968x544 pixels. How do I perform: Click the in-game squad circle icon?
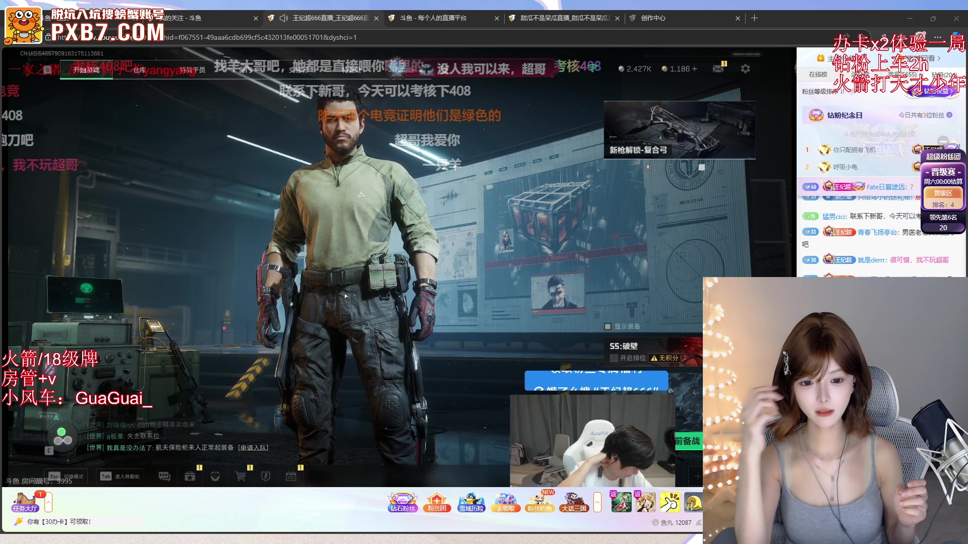[x=62, y=437]
